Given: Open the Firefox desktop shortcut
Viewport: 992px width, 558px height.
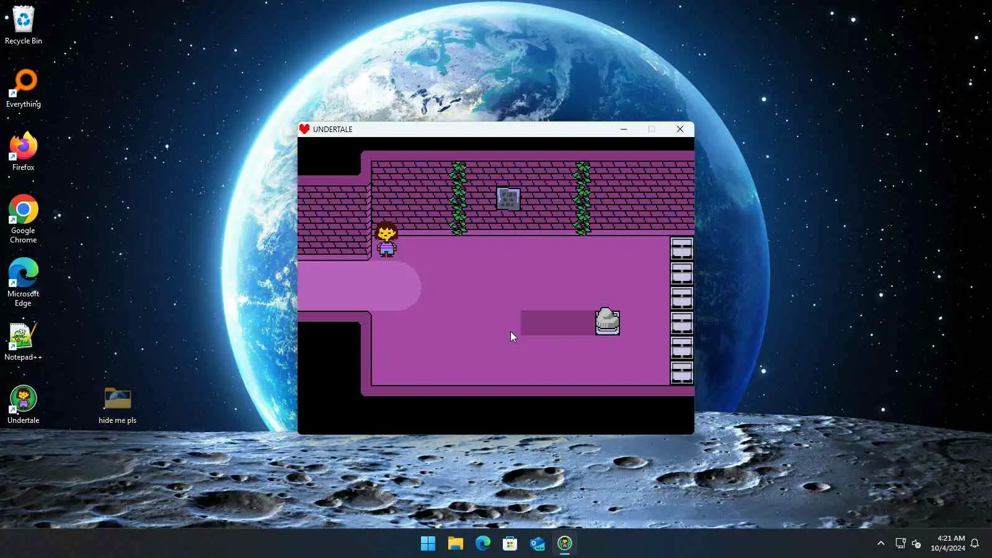Looking at the screenshot, I should (24, 152).
